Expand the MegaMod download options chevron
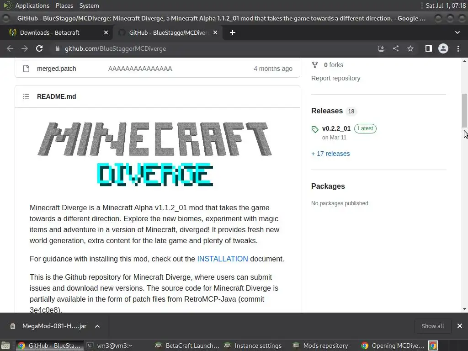 point(97,326)
